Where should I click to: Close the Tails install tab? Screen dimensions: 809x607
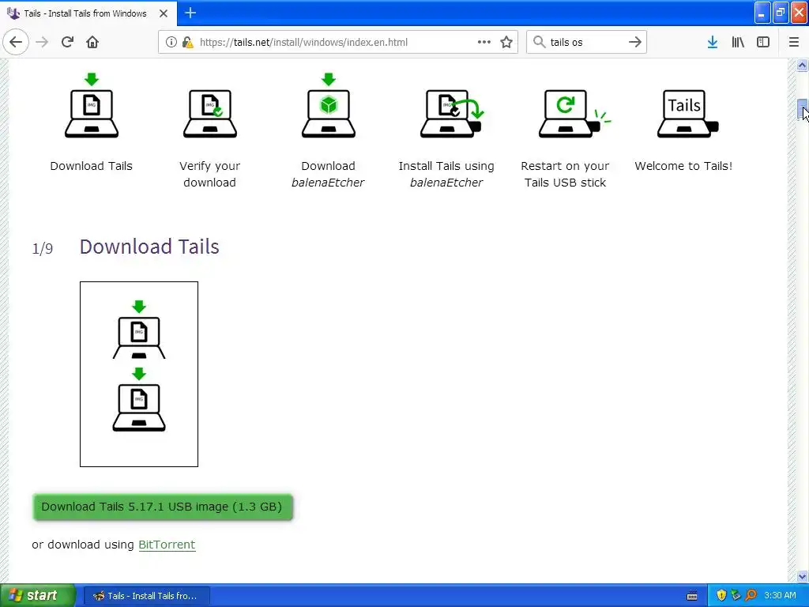(164, 13)
